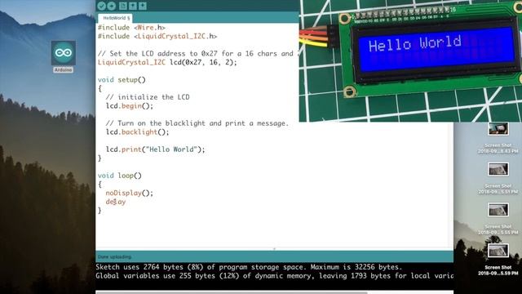
Task: Click the 'Global variables use 255 bytes' console line
Action: 274,276
